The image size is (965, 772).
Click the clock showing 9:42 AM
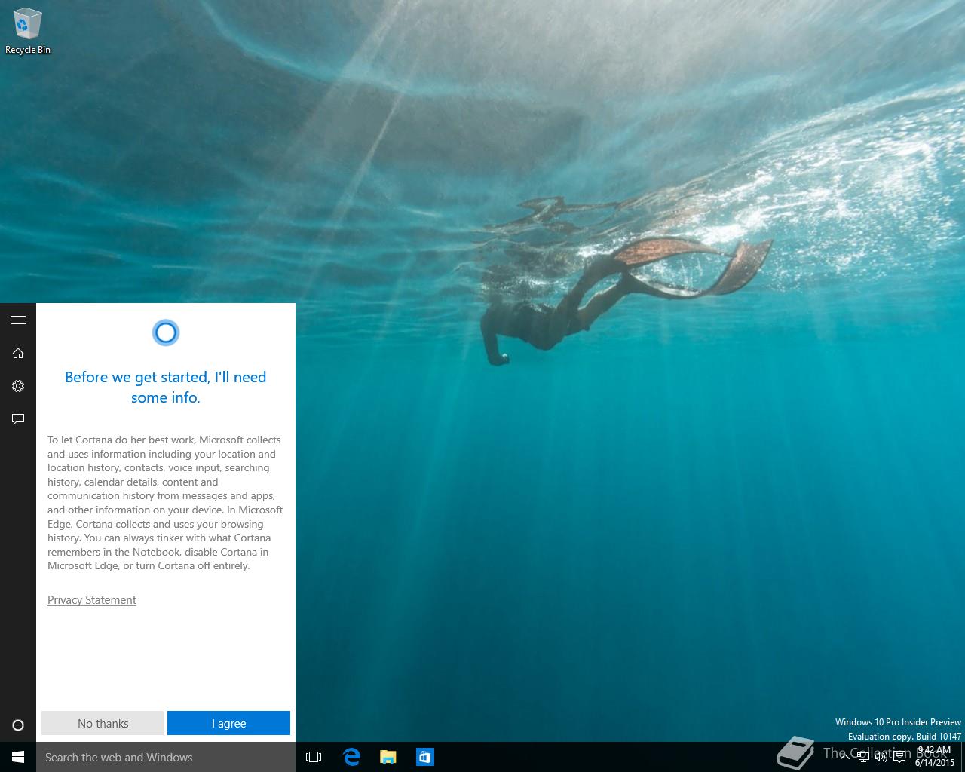click(935, 756)
